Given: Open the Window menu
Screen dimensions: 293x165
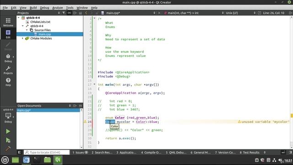Looking at the screenshot, I should [x=82, y=8].
